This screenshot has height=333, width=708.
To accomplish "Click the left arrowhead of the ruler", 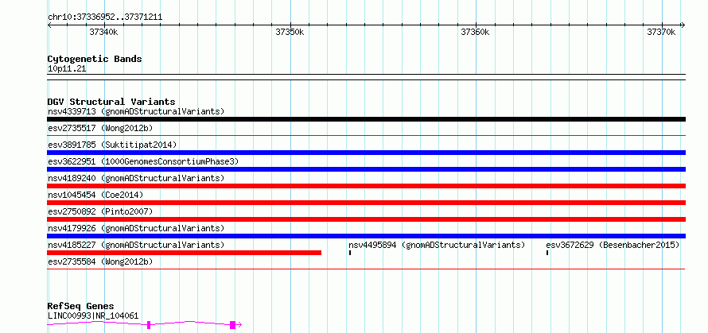I will 49,25.
